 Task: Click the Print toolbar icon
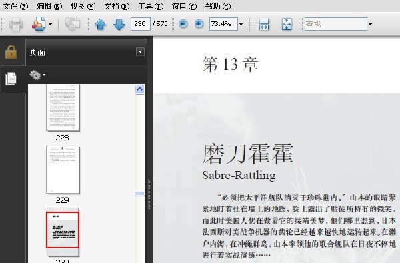16,24
